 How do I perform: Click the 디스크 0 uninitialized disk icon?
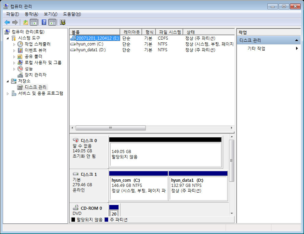76,140
